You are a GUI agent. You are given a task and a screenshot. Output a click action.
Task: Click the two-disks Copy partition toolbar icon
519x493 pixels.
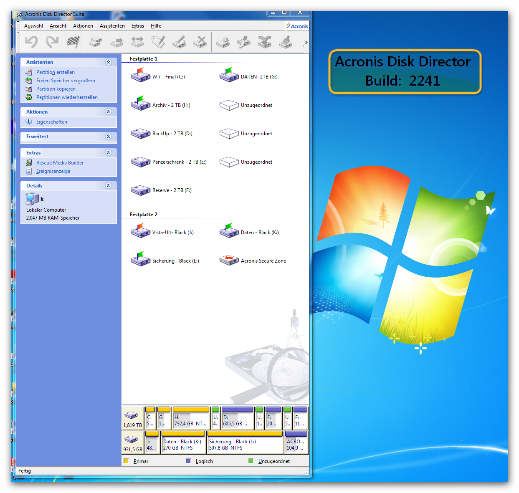click(x=96, y=42)
